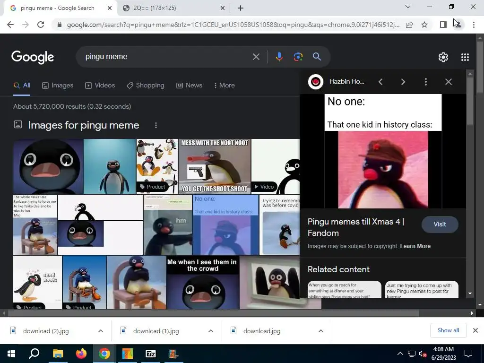Show previous image in preview panel
The image size is (484, 363).
point(380,82)
